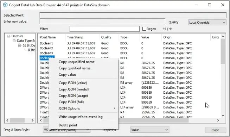Choose Copy JSON (model)
The width and height of the screenshot is (230, 137).
tap(74, 89)
